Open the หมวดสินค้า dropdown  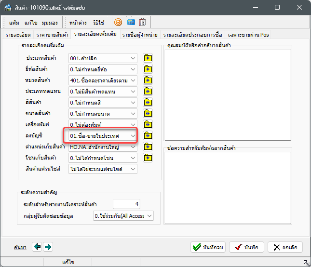tap(133, 80)
